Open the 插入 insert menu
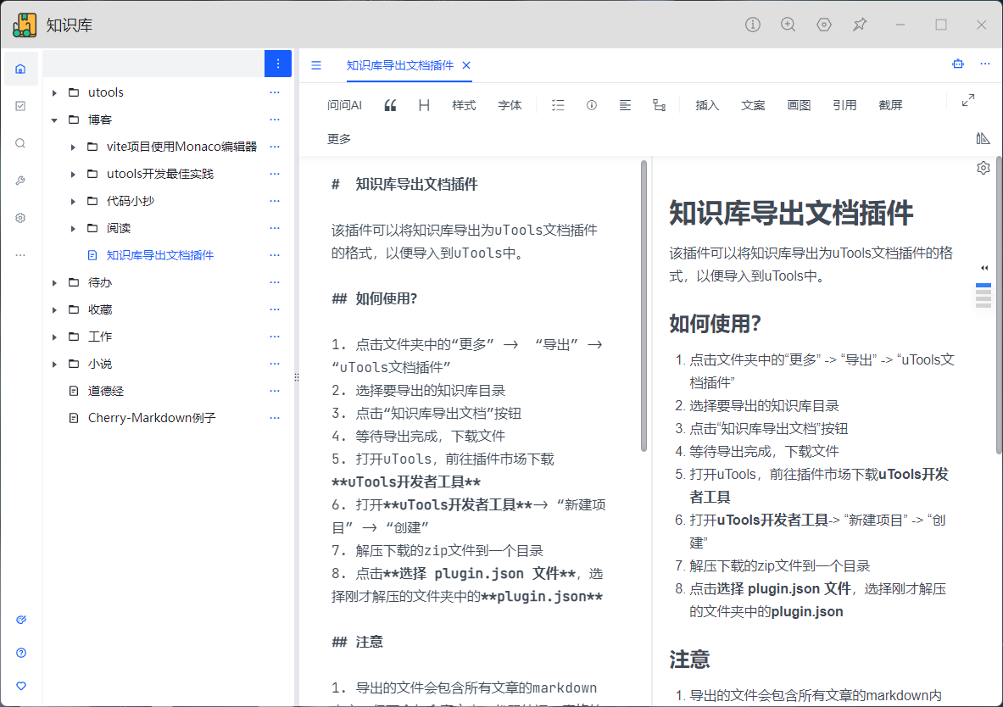Viewport: 1003px width, 707px height. 706,105
